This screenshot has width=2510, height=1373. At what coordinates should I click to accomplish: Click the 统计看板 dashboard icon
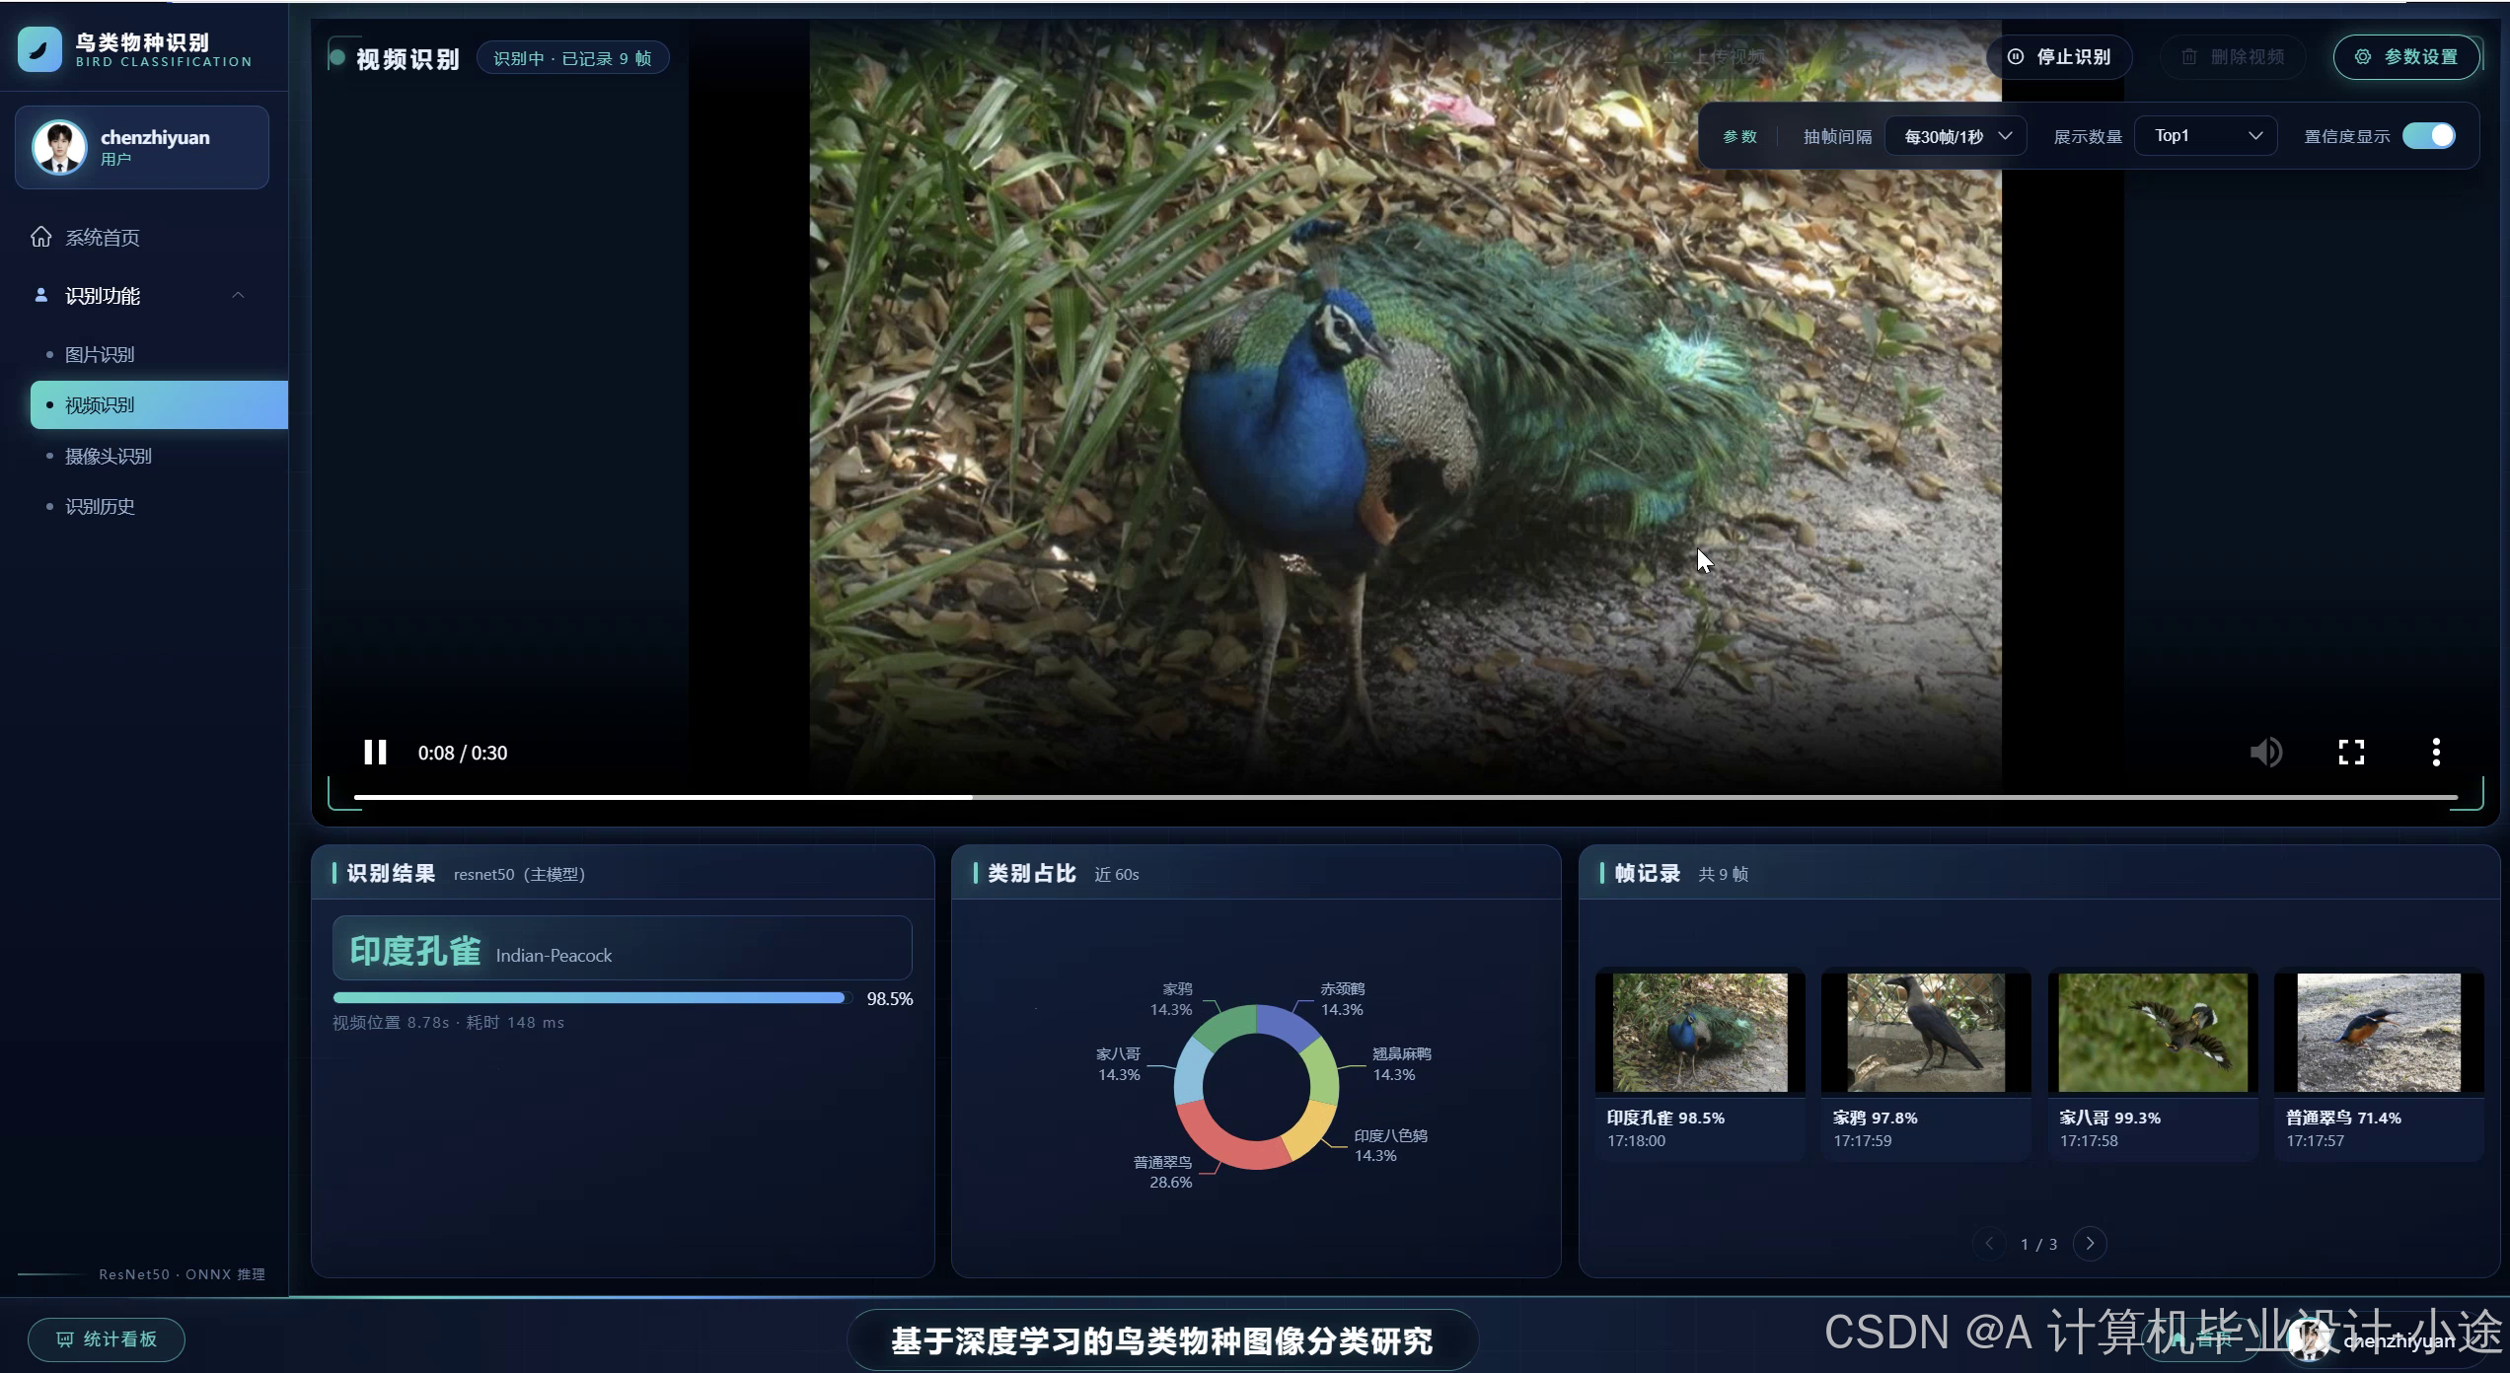pyautogui.click(x=65, y=1339)
